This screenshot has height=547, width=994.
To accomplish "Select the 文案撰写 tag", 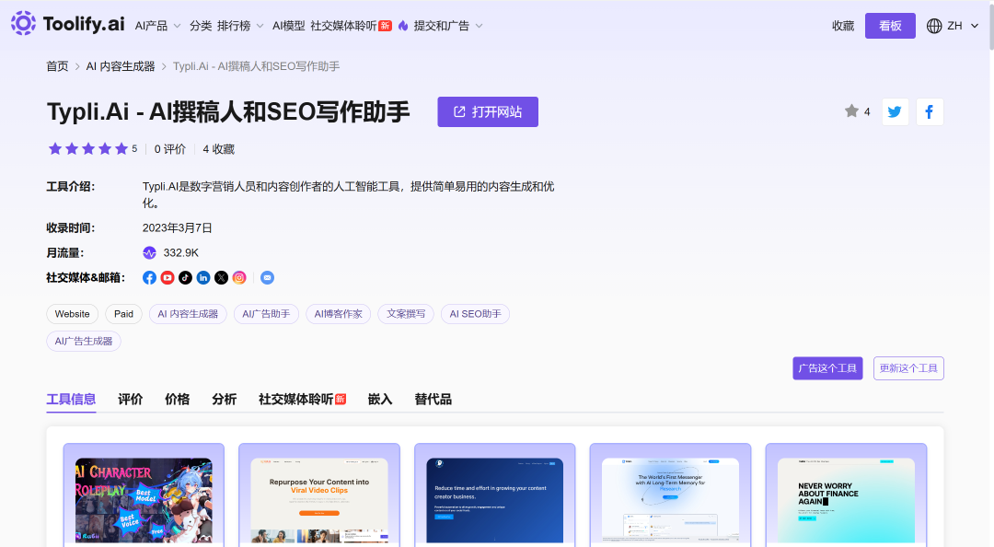I will (406, 314).
